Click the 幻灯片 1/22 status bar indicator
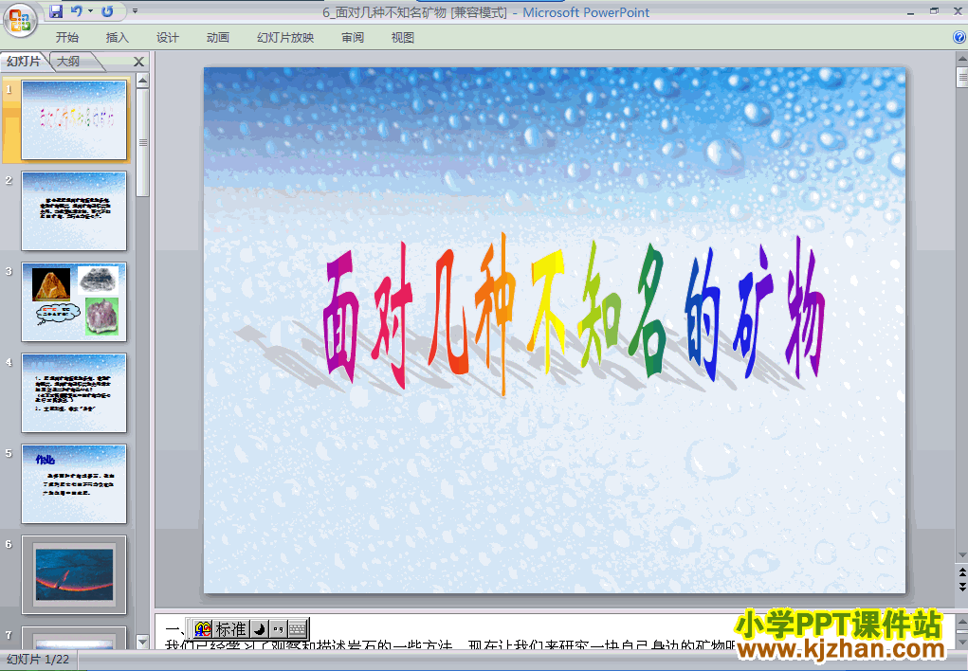The height and width of the screenshot is (671, 968). point(38,660)
